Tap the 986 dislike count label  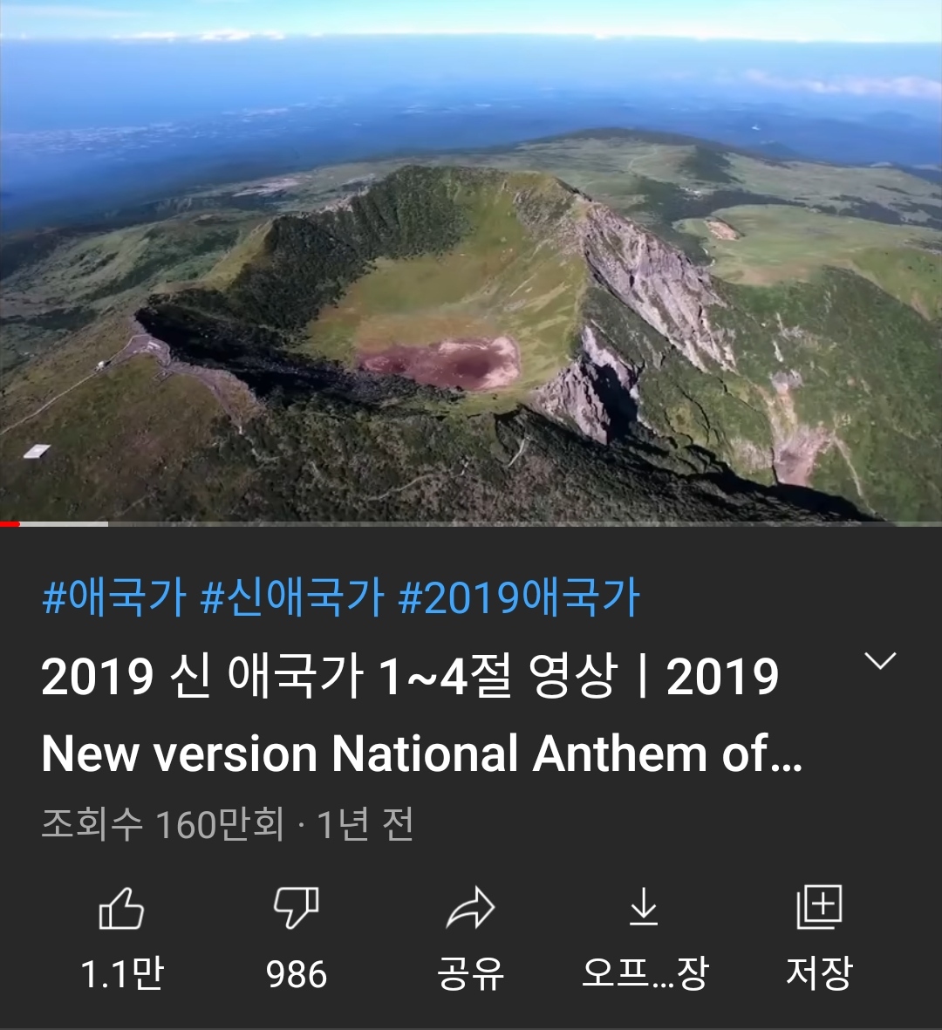[x=297, y=973]
